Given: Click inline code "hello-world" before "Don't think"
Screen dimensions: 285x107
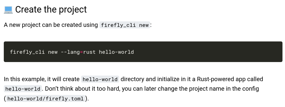Looking at the screenshot, I should tap(23, 89).
